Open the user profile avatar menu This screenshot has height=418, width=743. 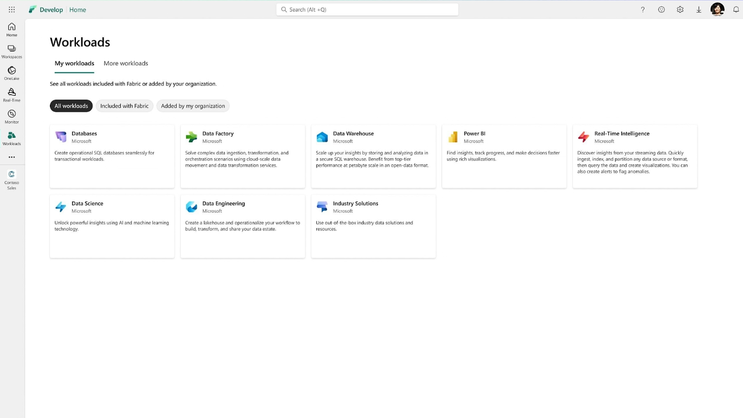pyautogui.click(x=718, y=9)
